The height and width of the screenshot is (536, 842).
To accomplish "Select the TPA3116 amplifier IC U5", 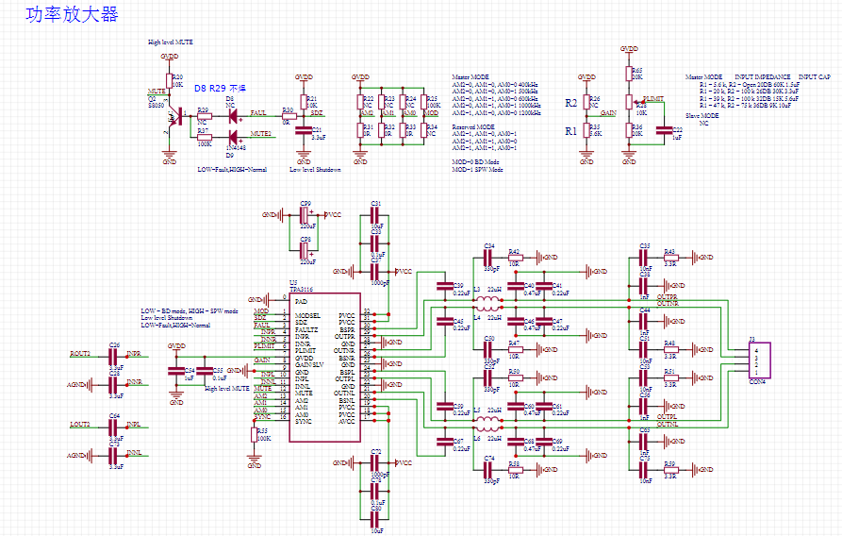I will click(x=324, y=367).
